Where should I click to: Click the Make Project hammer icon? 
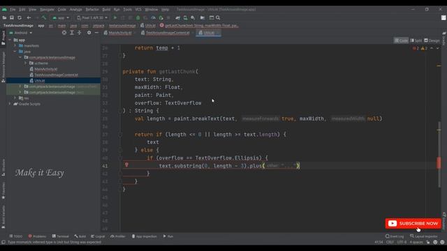coord(44,17)
